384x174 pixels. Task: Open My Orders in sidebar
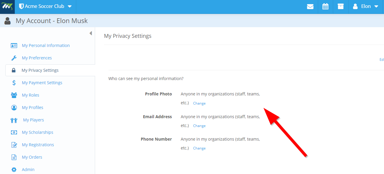[32, 157]
